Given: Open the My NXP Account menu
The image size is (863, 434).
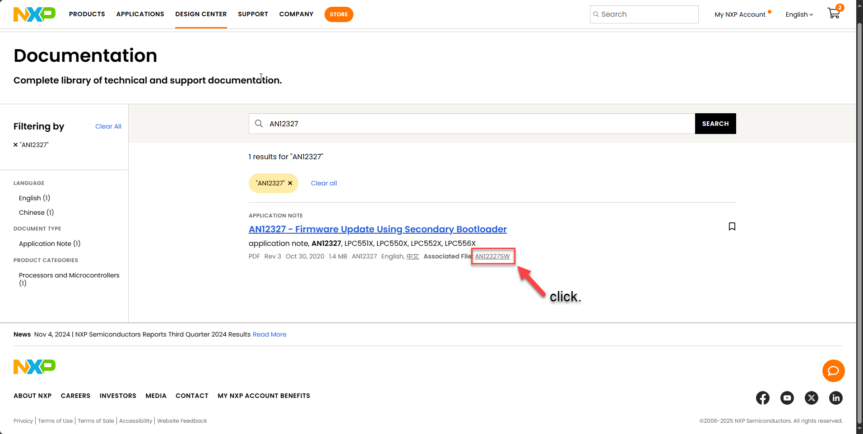Looking at the screenshot, I should (739, 14).
